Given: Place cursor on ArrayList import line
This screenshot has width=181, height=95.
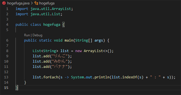Looking at the screenshot, I should click(44, 9).
